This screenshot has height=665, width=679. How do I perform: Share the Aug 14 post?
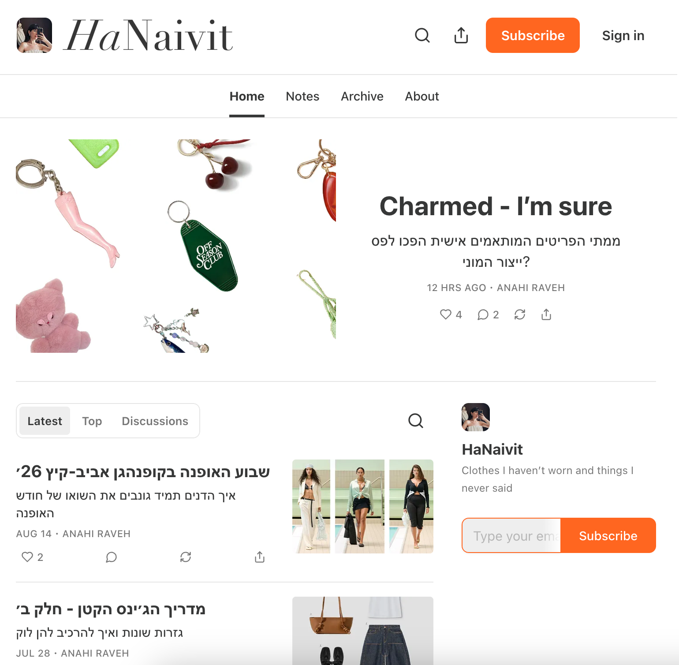(260, 557)
